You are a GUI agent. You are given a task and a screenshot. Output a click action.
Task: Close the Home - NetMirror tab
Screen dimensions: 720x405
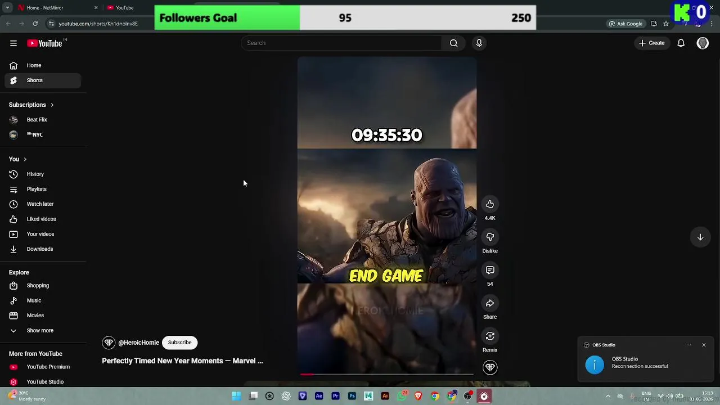click(x=96, y=8)
